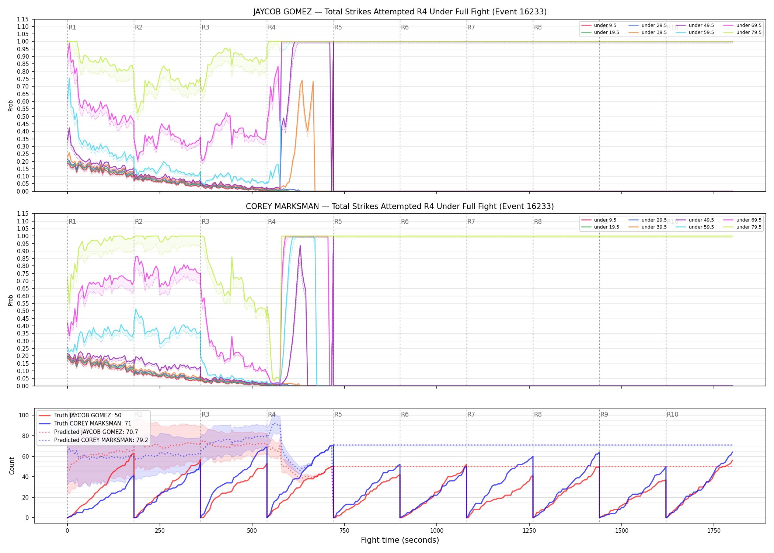This screenshot has height=553, width=774.
Task: Click the JAYCOB GOMEZ chart title
Action: pyautogui.click(x=400, y=12)
